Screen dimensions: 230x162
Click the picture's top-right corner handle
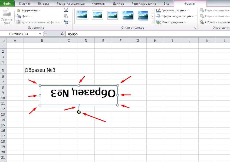pyautogui.click(x=117, y=86)
